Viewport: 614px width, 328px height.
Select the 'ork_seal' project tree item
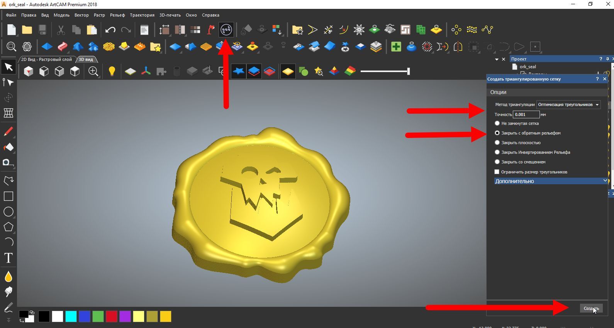pos(527,67)
